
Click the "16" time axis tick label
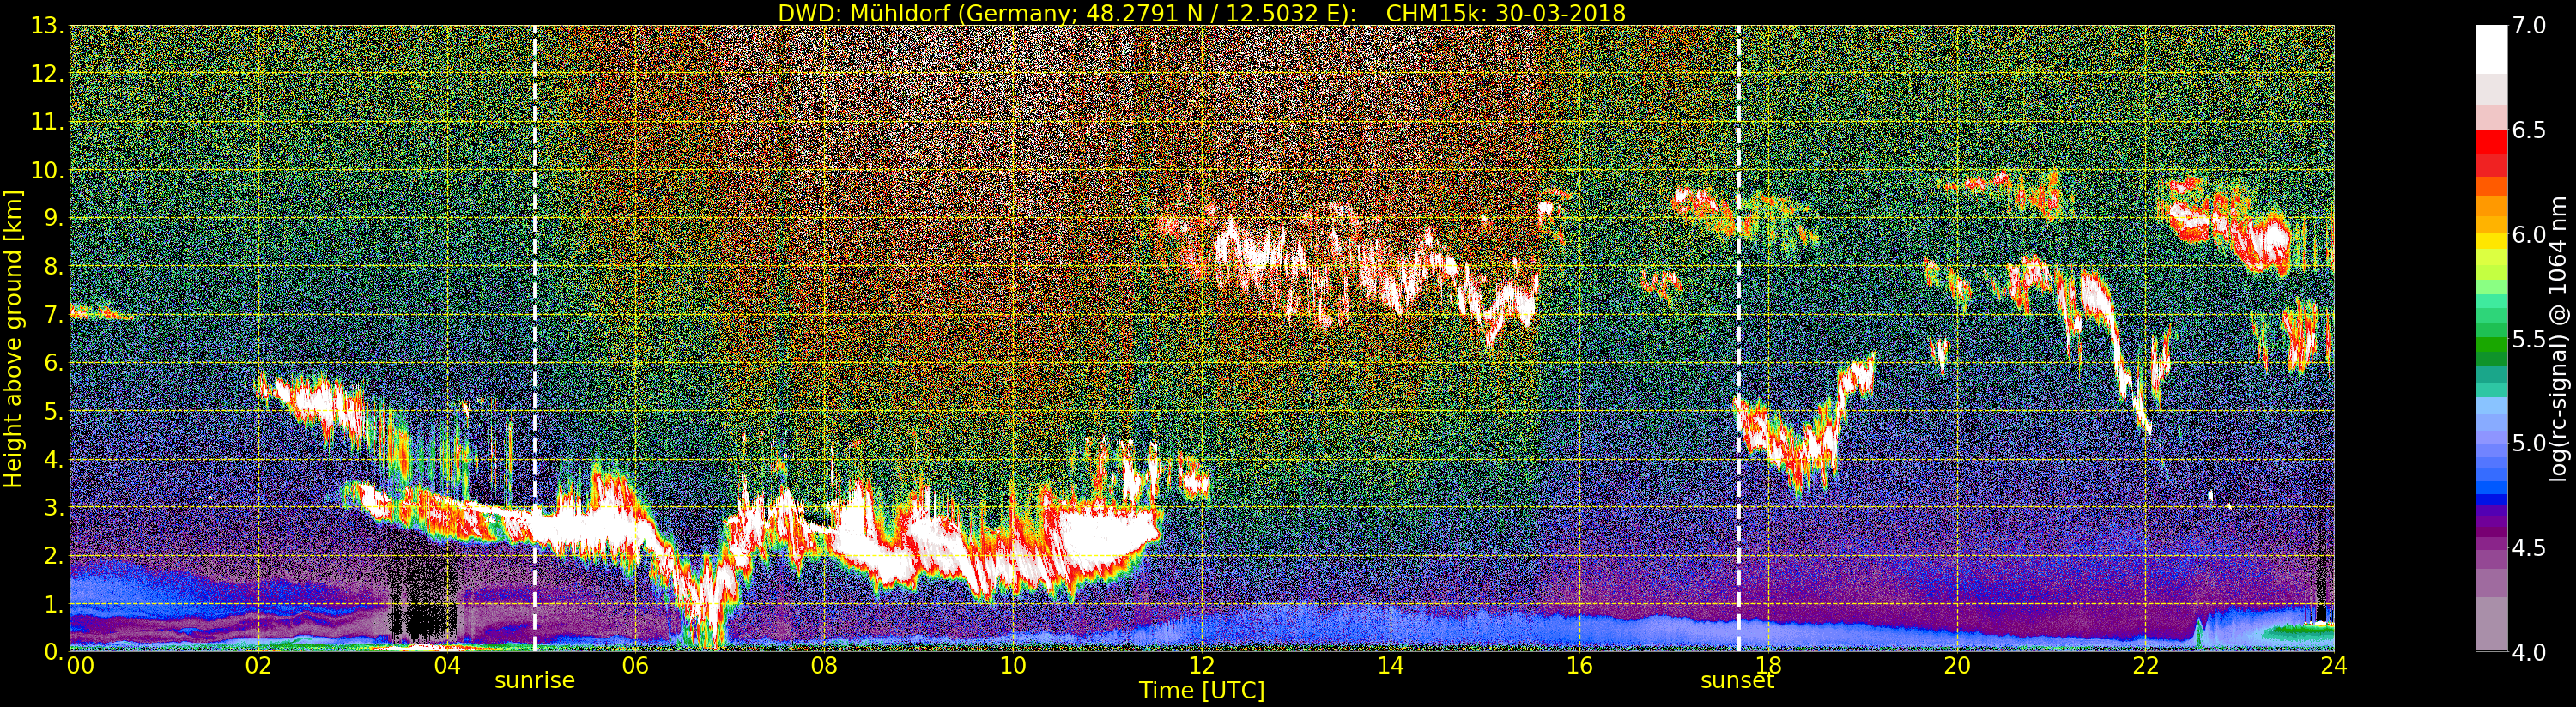coord(1579,666)
